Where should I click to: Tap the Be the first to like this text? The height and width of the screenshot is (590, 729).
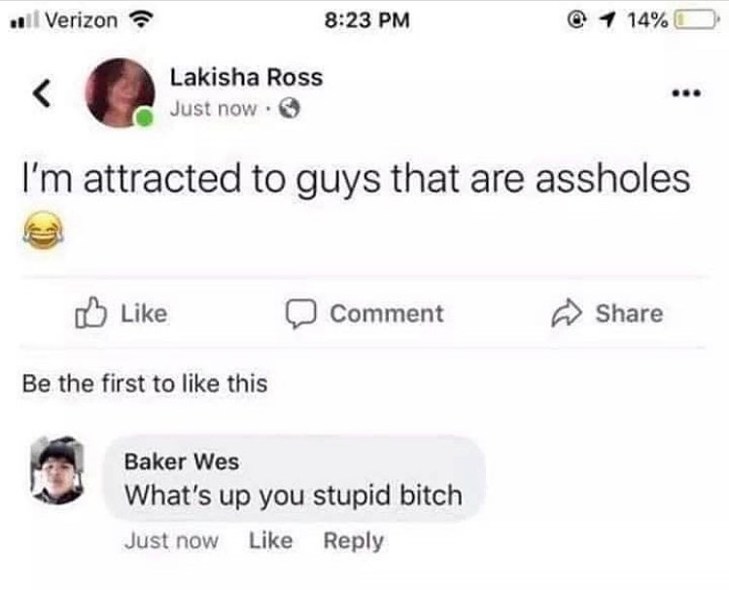click(x=145, y=384)
